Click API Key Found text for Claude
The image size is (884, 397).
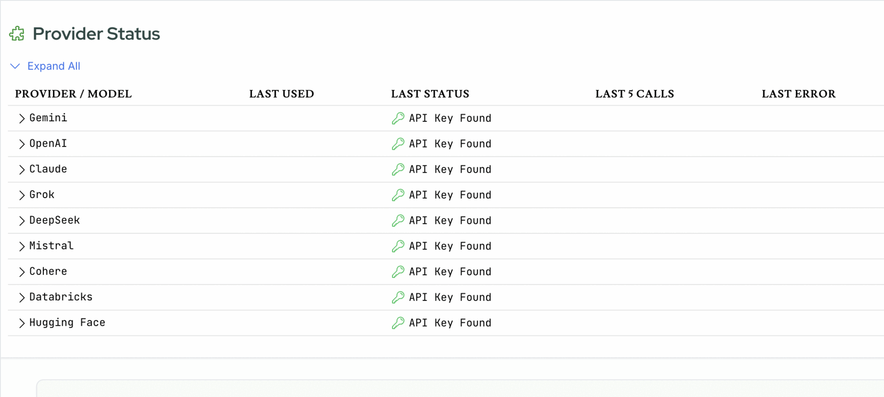[x=450, y=170]
